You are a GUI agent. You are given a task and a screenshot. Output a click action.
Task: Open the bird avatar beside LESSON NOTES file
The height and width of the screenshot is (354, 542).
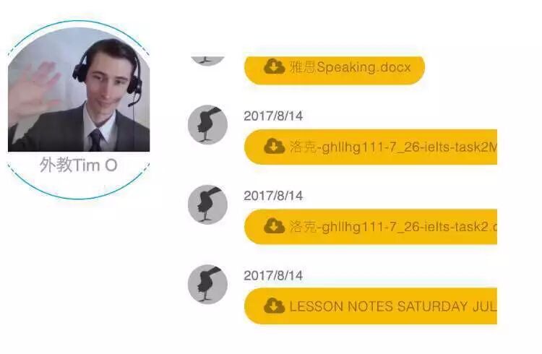pyautogui.click(x=207, y=284)
